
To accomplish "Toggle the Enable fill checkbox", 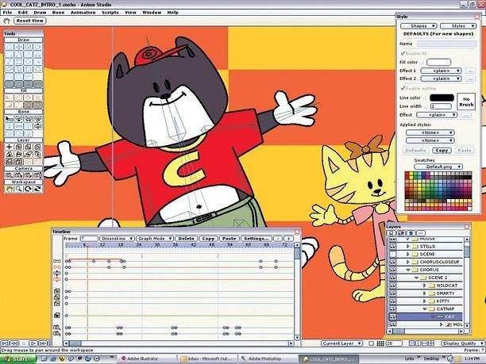I will (x=403, y=53).
